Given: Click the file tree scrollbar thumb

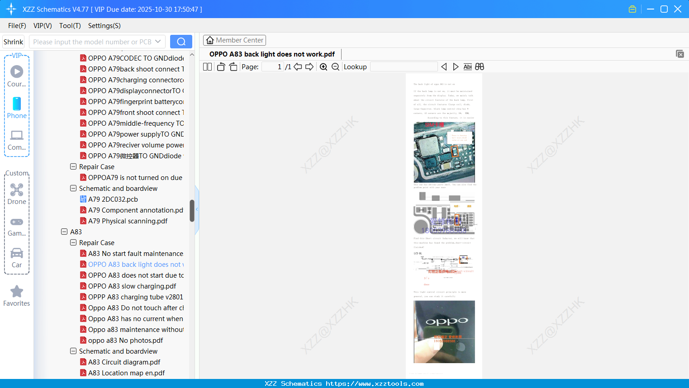Looking at the screenshot, I should 192,211.
